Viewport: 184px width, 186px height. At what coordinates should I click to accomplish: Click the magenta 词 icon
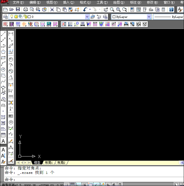click(x=55, y=24)
